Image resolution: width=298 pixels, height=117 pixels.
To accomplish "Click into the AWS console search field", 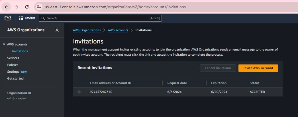I will tap(97, 18).
